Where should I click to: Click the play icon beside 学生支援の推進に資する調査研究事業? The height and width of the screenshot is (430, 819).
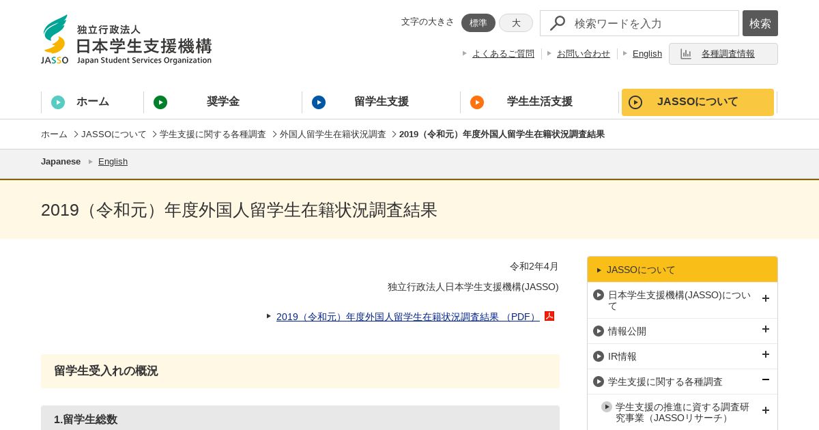pos(607,407)
